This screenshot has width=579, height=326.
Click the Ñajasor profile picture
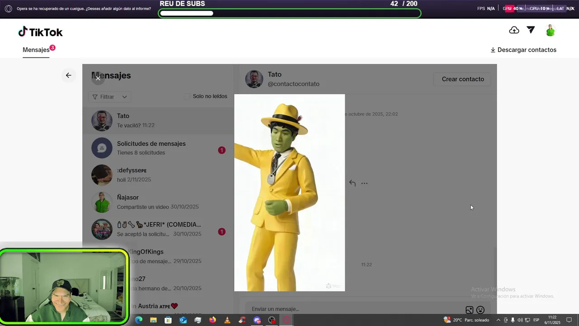pos(102,202)
